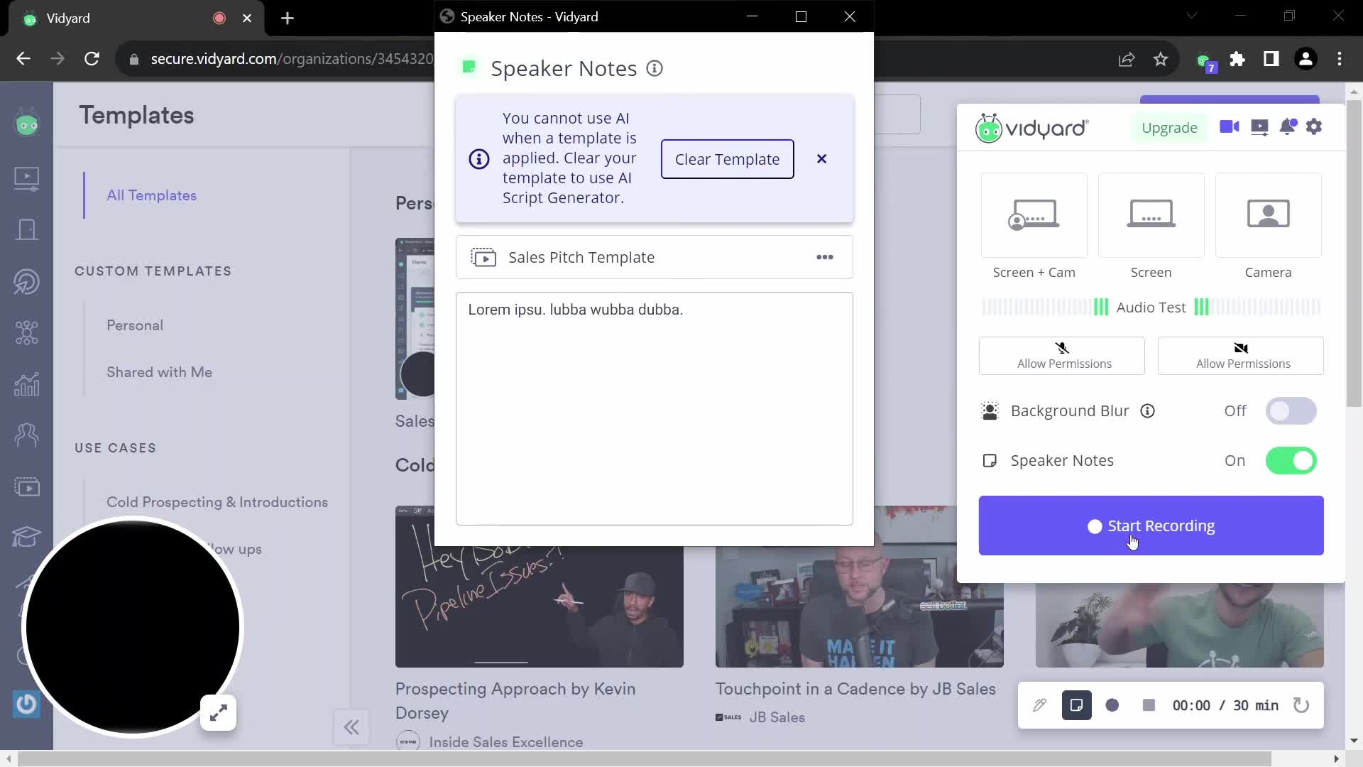Image resolution: width=1363 pixels, height=767 pixels.
Task: Open the Shared with Me templates section
Action: pyautogui.click(x=159, y=372)
